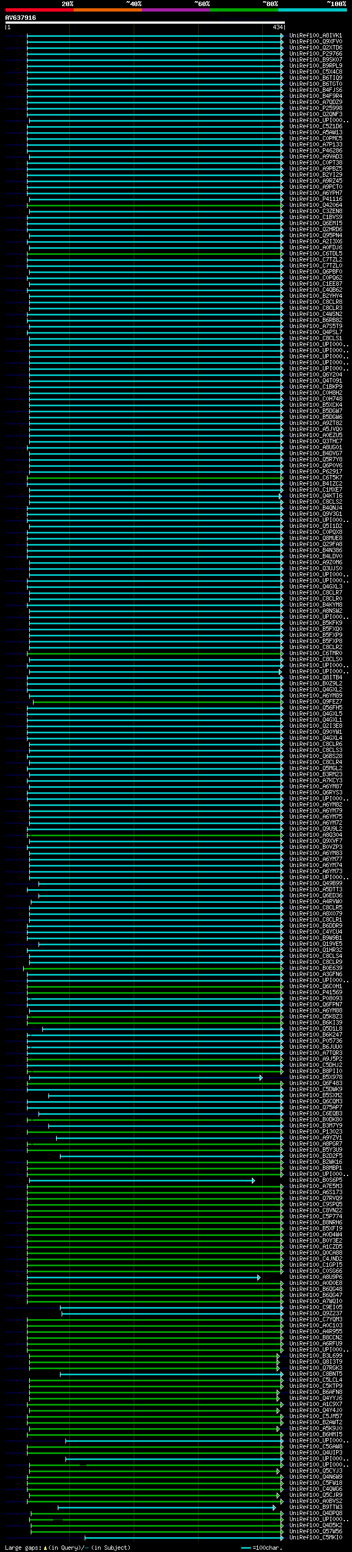The height and width of the screenshot is (1552, 352).
Task: Click hit label UniRef100_P46286
Action: pos(315,151)
